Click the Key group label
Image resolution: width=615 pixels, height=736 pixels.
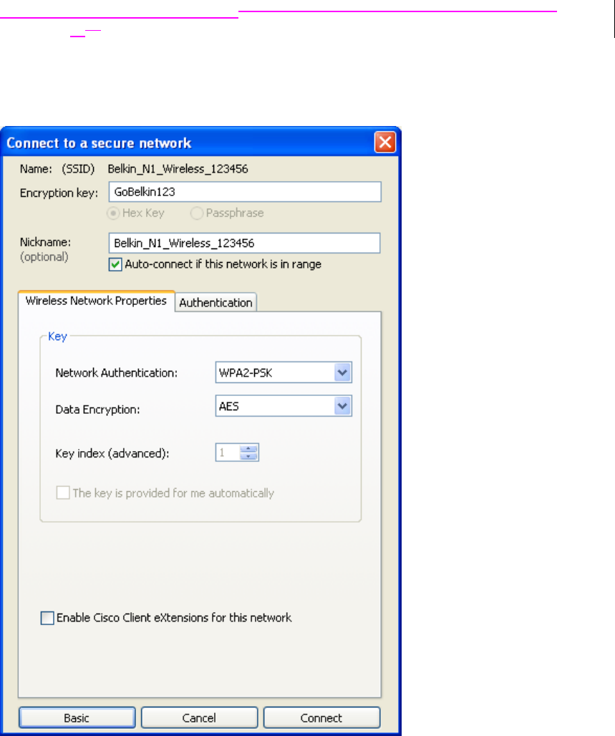[58, 336]
